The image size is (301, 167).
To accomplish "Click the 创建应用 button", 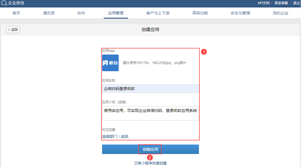I will click(x=150, y=149).
